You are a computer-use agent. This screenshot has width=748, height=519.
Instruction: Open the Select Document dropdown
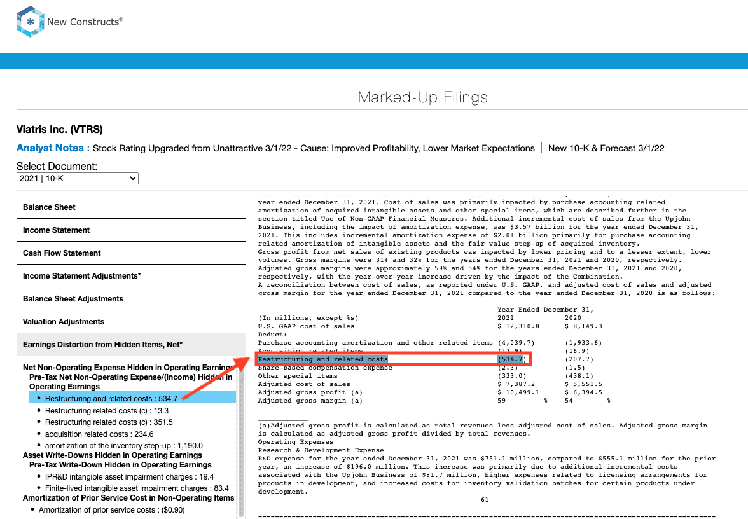[x=78, y=178]
